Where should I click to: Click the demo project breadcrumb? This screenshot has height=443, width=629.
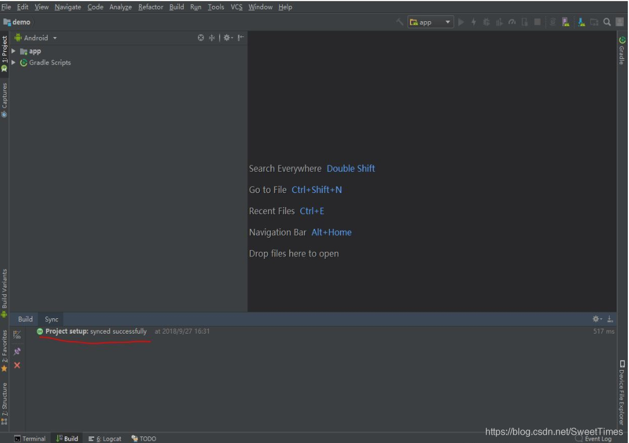17,22
